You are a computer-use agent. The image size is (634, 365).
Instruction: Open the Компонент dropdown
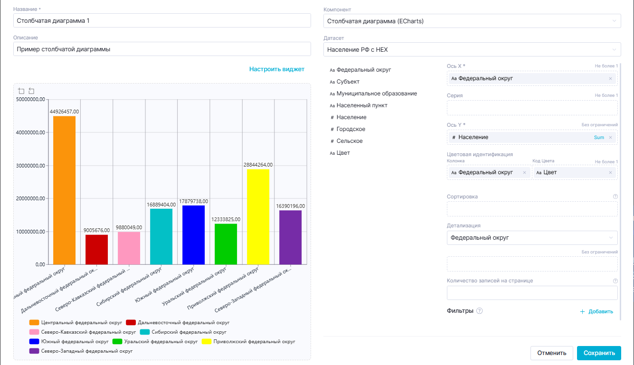click(x=472, y=21)
